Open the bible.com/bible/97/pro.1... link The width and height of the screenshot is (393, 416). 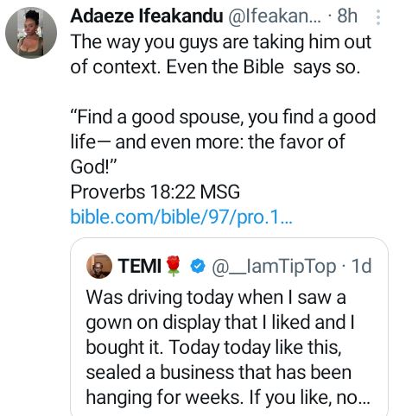pos(181,217)
